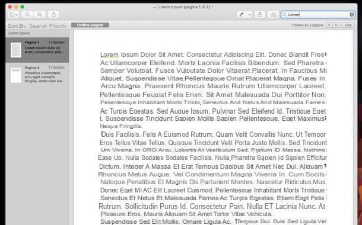Go to next search result arrow
The width and height of the screenshot is (362, 225).
[336, 25]
